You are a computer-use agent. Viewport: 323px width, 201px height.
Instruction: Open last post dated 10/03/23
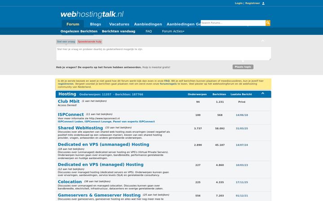(x=242, y=165)
